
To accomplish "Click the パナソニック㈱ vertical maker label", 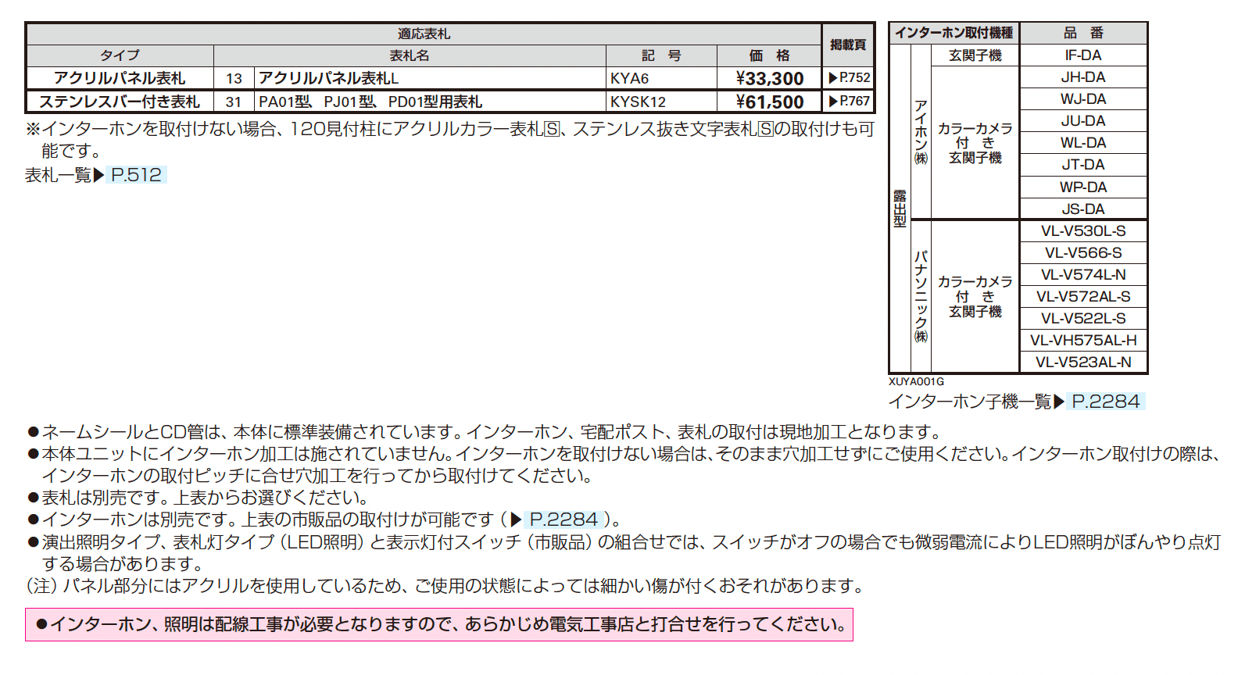I will point(921,296).
